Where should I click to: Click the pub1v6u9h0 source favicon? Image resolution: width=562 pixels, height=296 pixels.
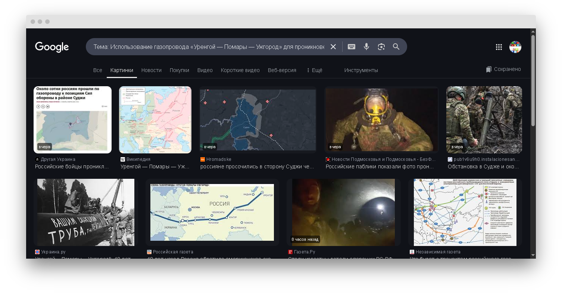[x=450, y=159]
